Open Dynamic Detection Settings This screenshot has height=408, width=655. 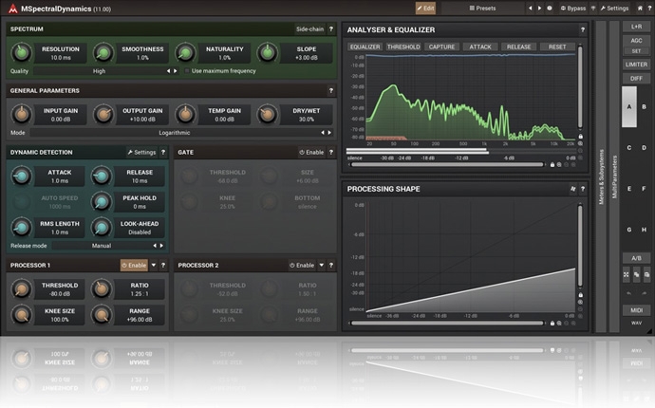[141, 152]
